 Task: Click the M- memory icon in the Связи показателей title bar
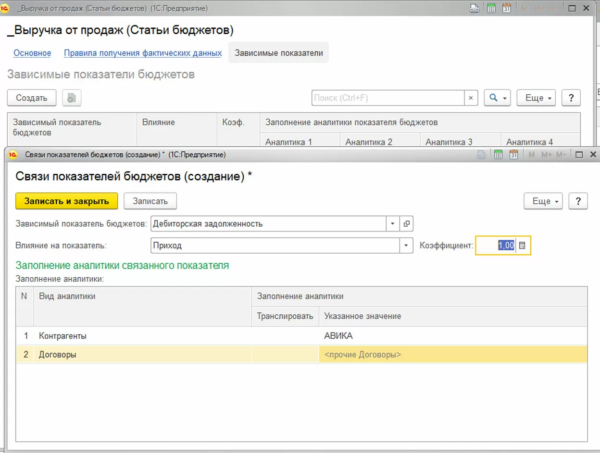point(561,155)
